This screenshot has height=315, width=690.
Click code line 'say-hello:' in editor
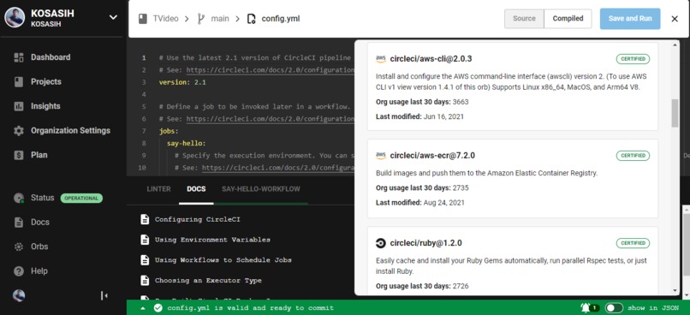186,144
